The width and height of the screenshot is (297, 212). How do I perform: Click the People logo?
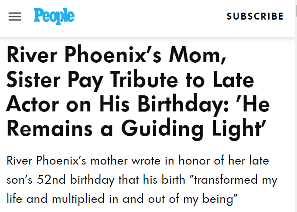click(54, 17)
